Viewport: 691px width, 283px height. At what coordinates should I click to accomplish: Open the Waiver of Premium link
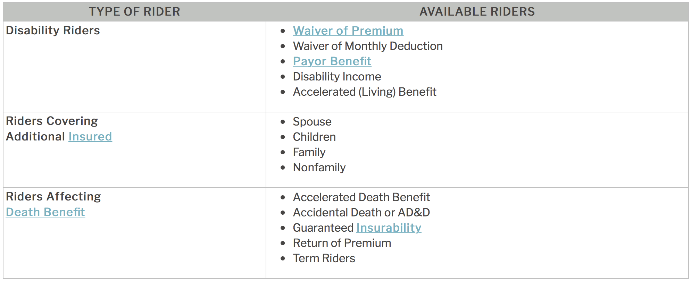348,31
